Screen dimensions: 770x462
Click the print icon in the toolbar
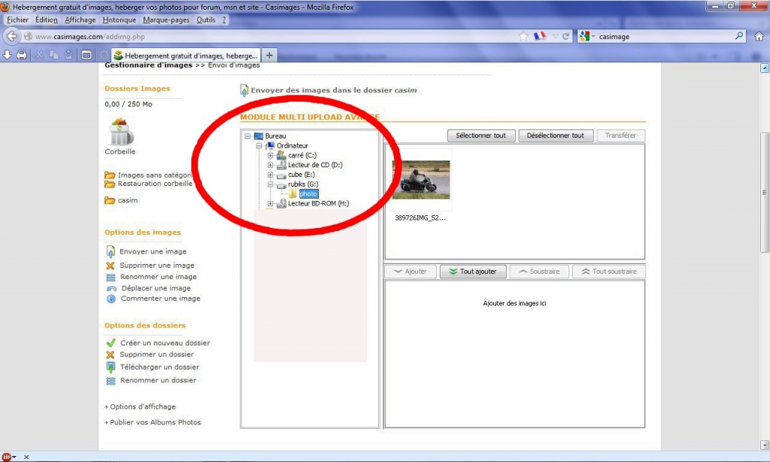tap(22, 55)
